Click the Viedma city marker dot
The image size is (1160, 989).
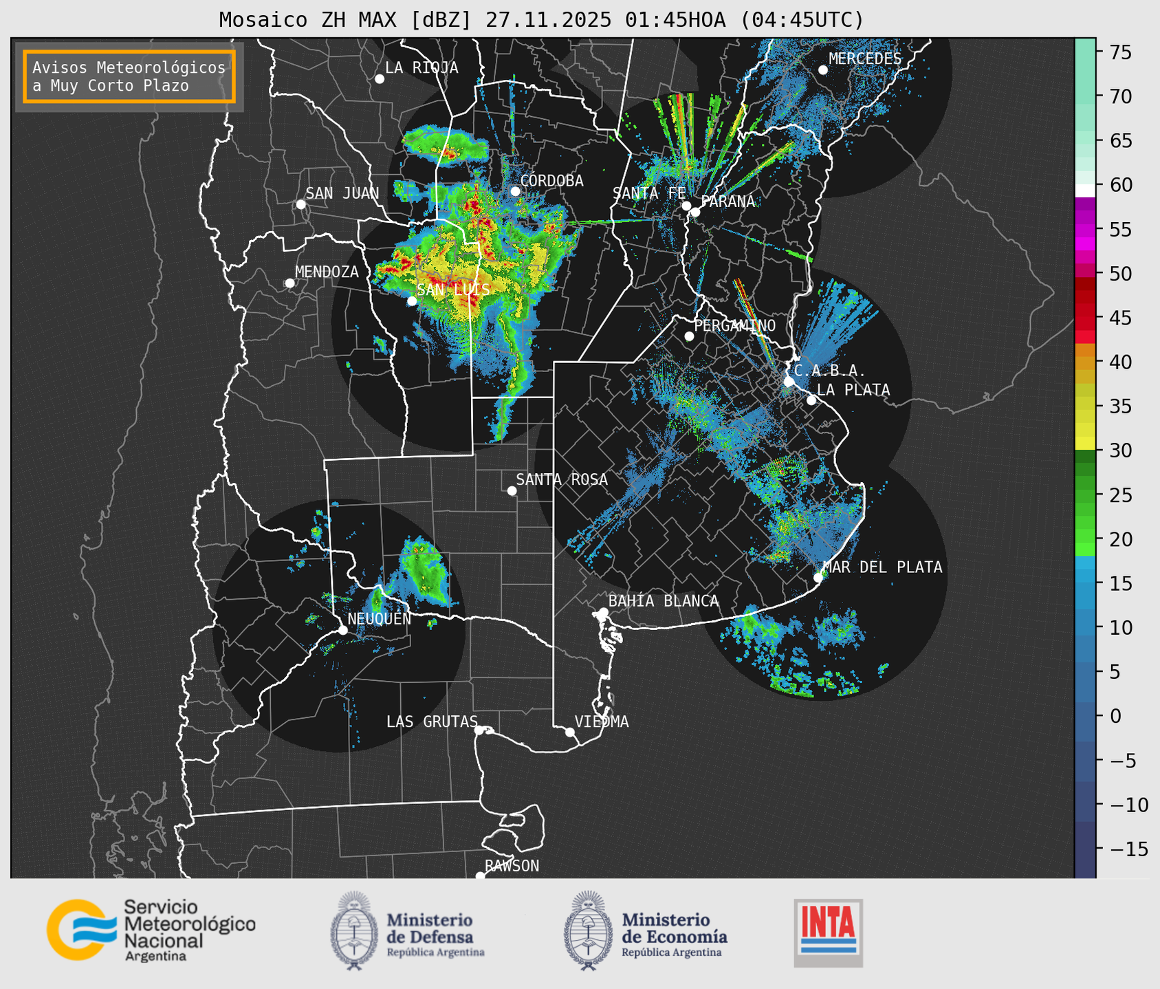(x=570, y=732)
